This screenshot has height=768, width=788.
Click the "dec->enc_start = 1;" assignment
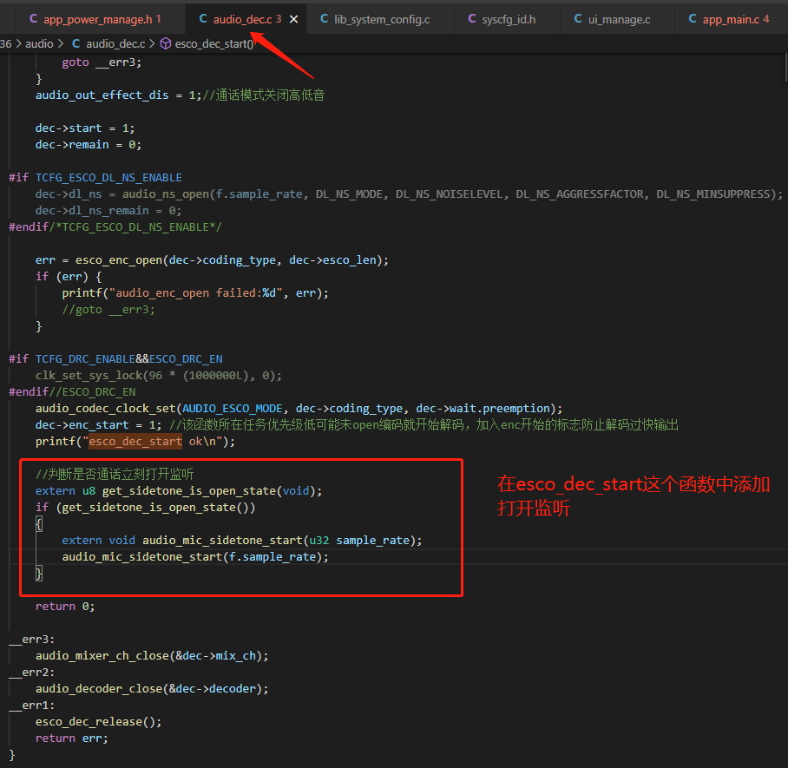coord(99,424)
